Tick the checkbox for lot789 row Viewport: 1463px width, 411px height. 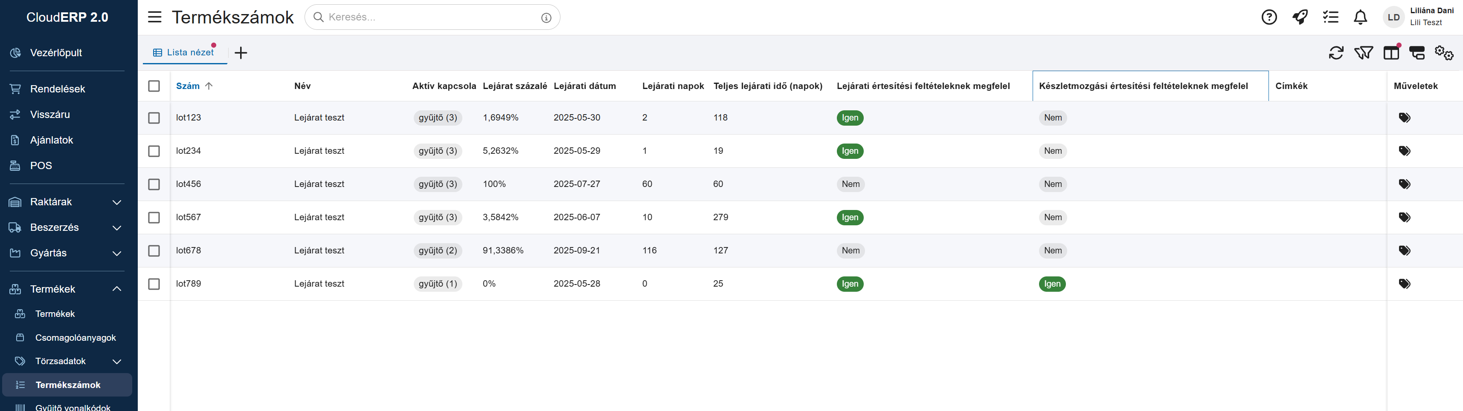click(154, 284)
